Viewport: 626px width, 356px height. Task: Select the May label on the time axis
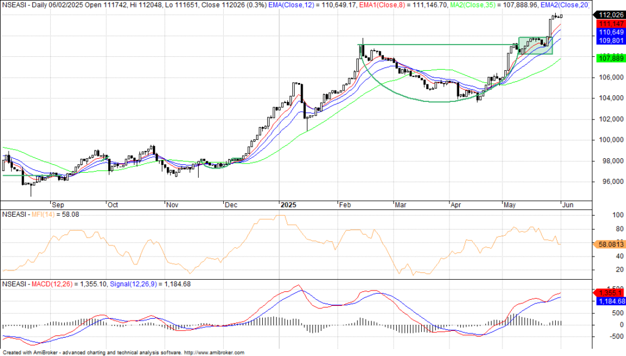coord(509,205)
